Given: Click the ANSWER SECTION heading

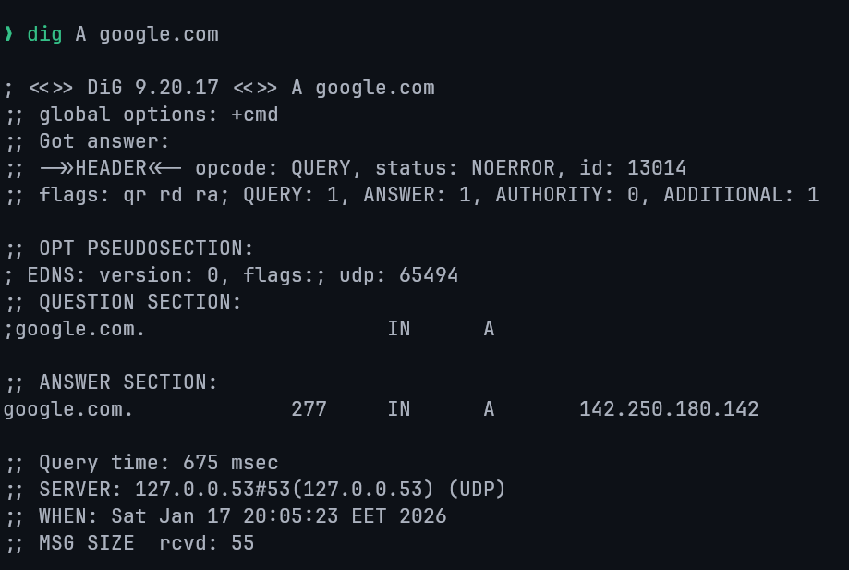Looking at the screenshot, I should (128, 382).
